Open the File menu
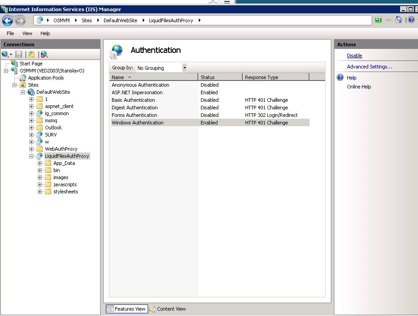The width and height of the screenshot is (418, 316). (10, 33)
